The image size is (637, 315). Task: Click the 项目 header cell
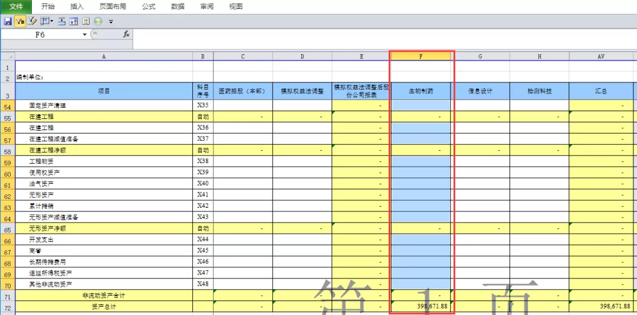[x=104, y=91]
